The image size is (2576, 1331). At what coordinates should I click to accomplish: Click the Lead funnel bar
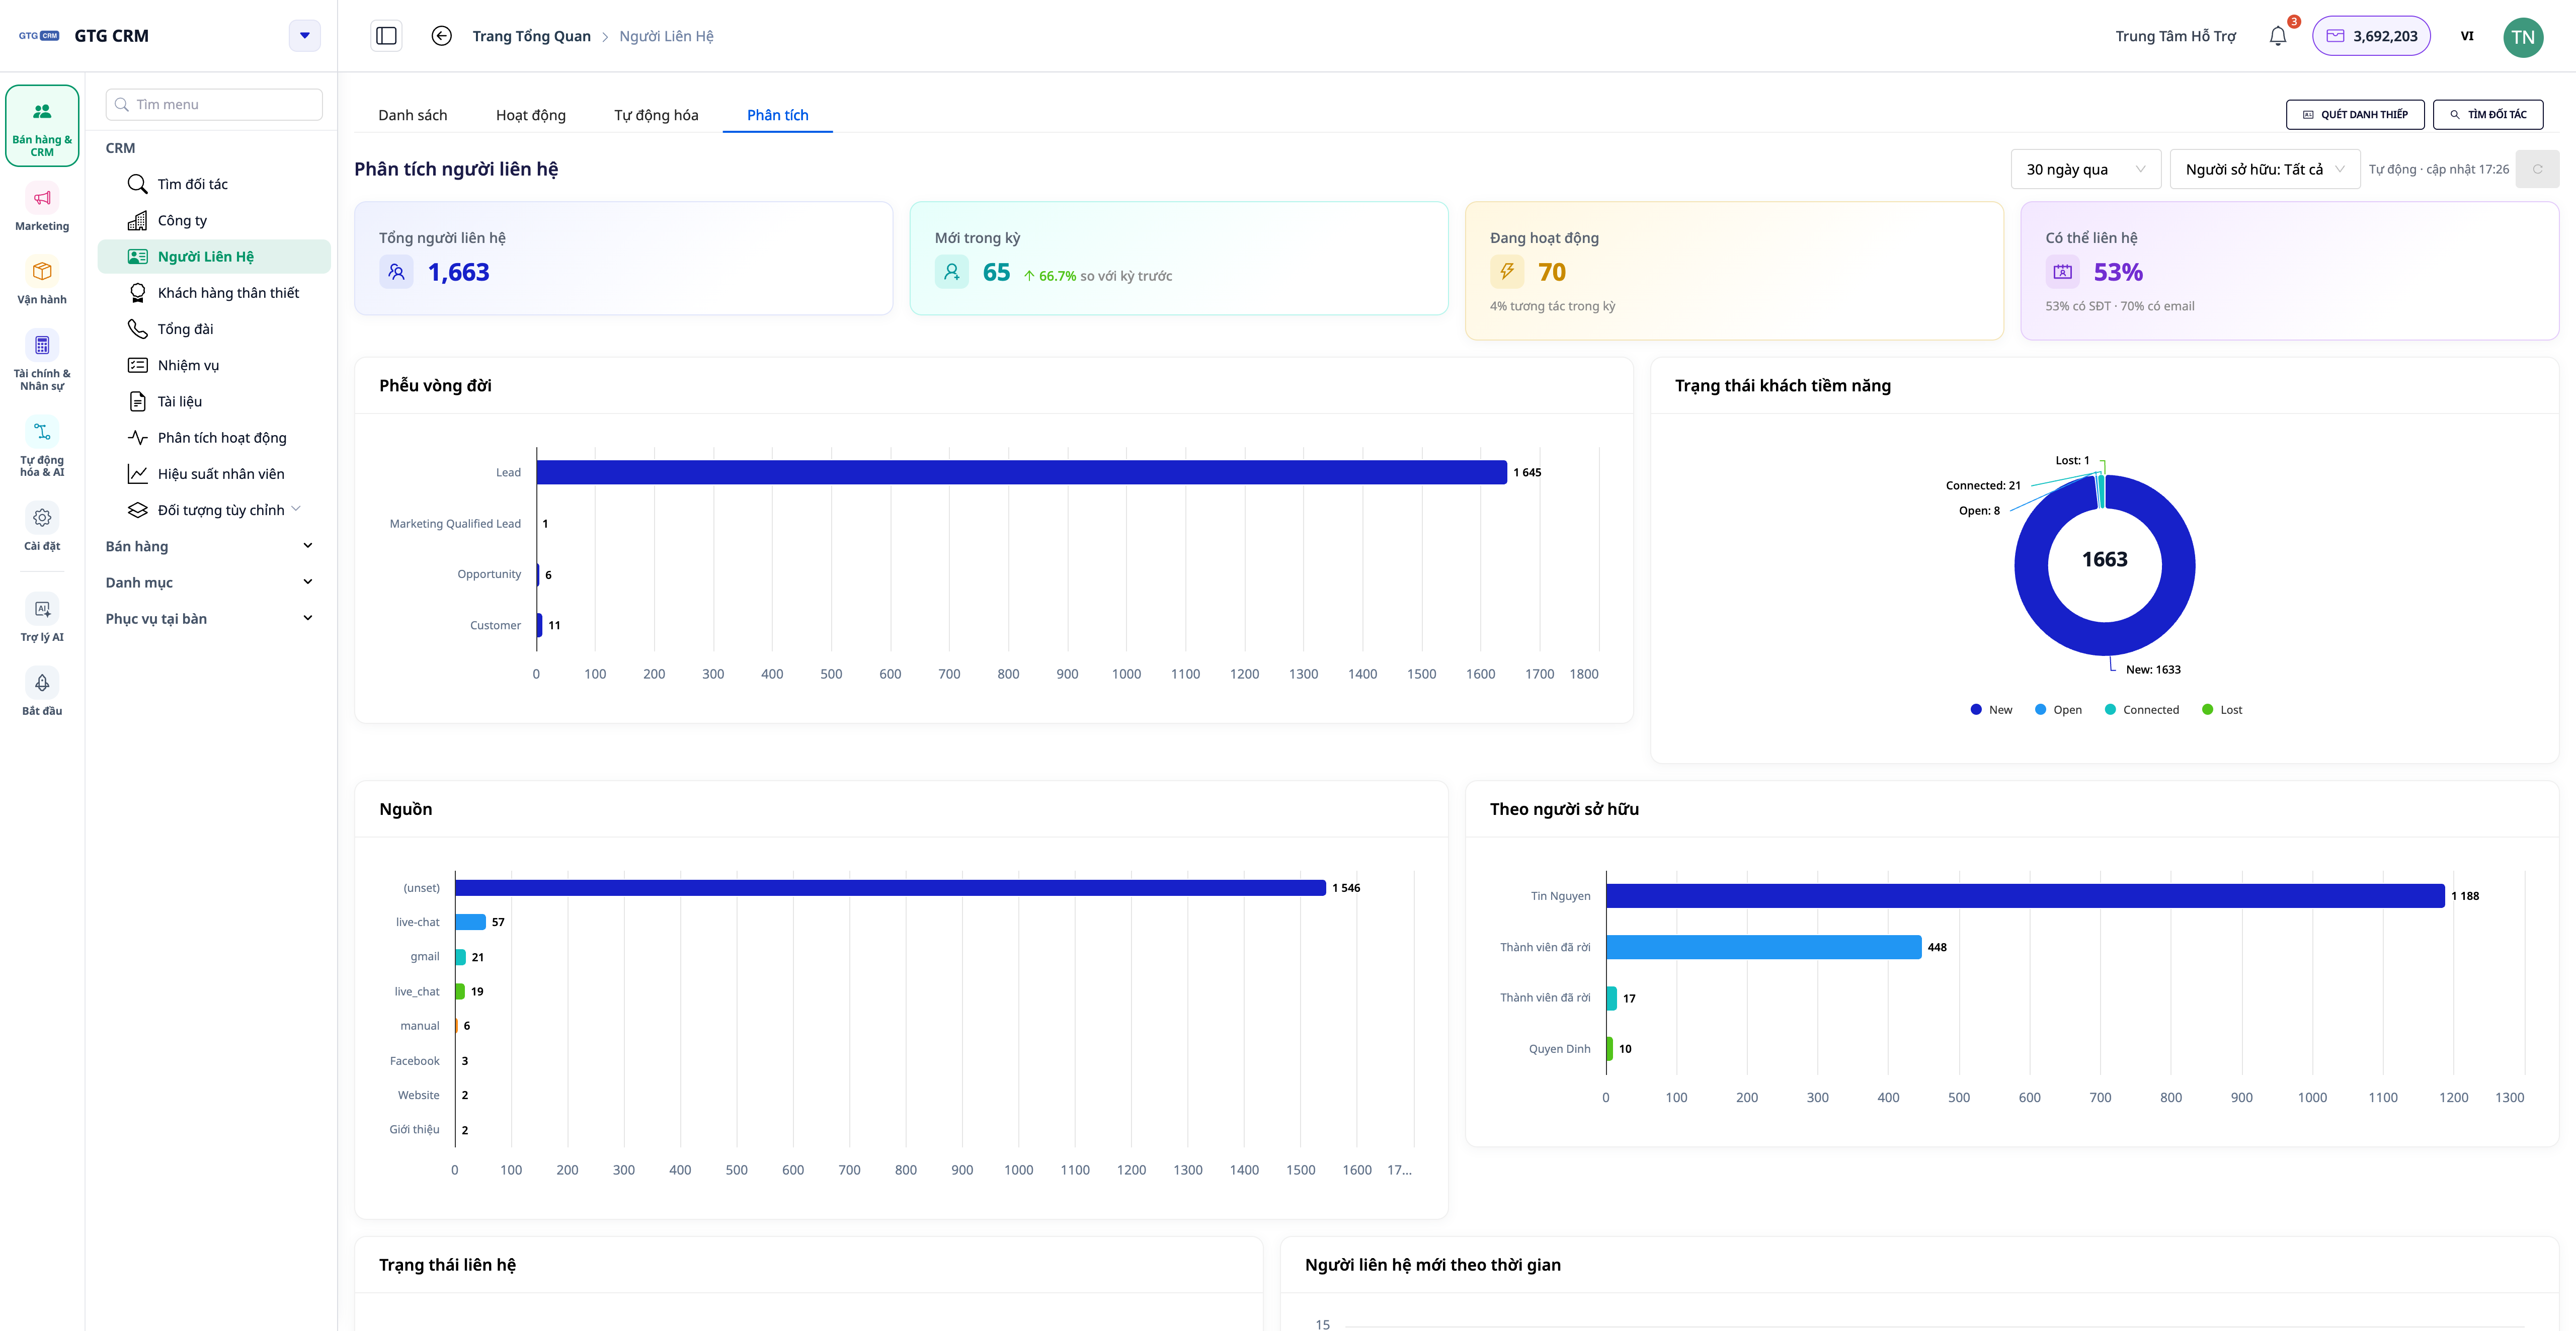pyautogui.click(x=1021, y=472)
